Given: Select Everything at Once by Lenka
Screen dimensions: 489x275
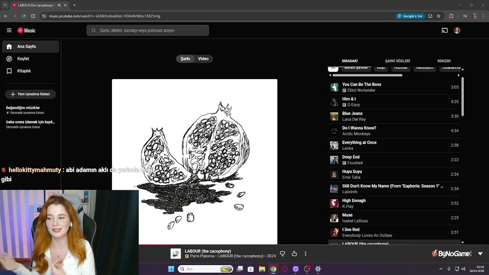Looking at the screenshot, I should pyautogui.click(x=395, y=146).
